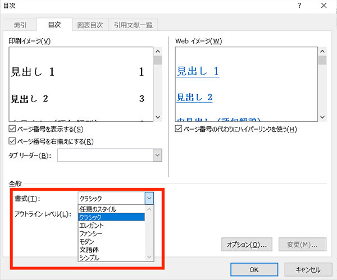The image size is (337, 280).
Task: Expand the タブリーダー dropdown
Action: pos(157,155)
